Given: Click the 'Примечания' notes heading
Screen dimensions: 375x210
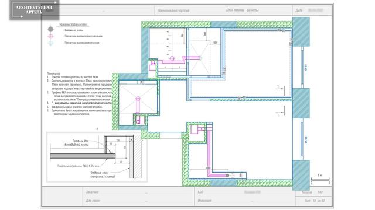Looking at the screenshot, I should (x=53, y=73).
